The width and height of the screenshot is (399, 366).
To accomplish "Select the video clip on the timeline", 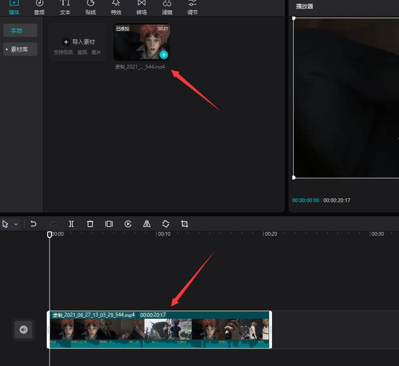I will click(159, 330).
